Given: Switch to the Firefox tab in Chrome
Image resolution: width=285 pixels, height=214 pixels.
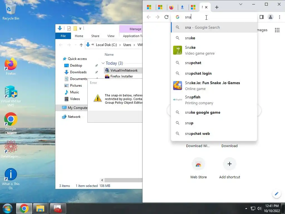Looking at the screenshot, I should coord(171,7).
